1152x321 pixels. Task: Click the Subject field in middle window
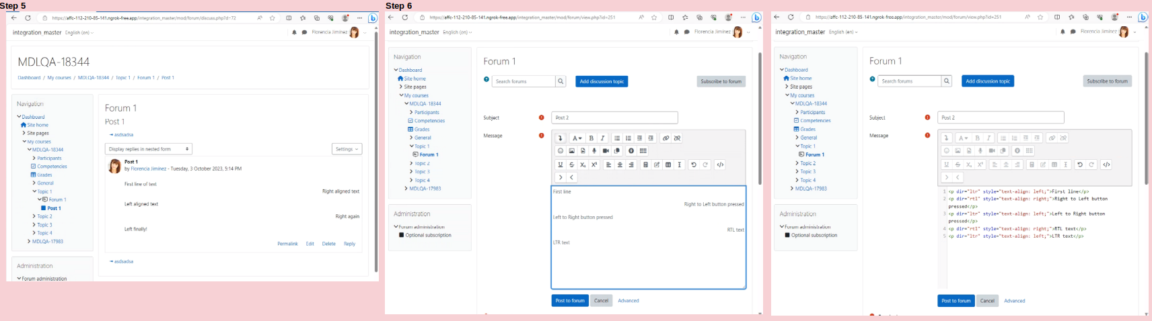[614, 118]
